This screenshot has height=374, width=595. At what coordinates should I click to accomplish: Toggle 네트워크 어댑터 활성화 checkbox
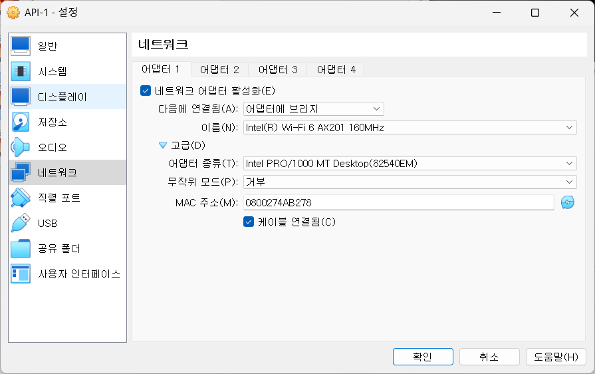pyautogui.click(x=146, y=91)
